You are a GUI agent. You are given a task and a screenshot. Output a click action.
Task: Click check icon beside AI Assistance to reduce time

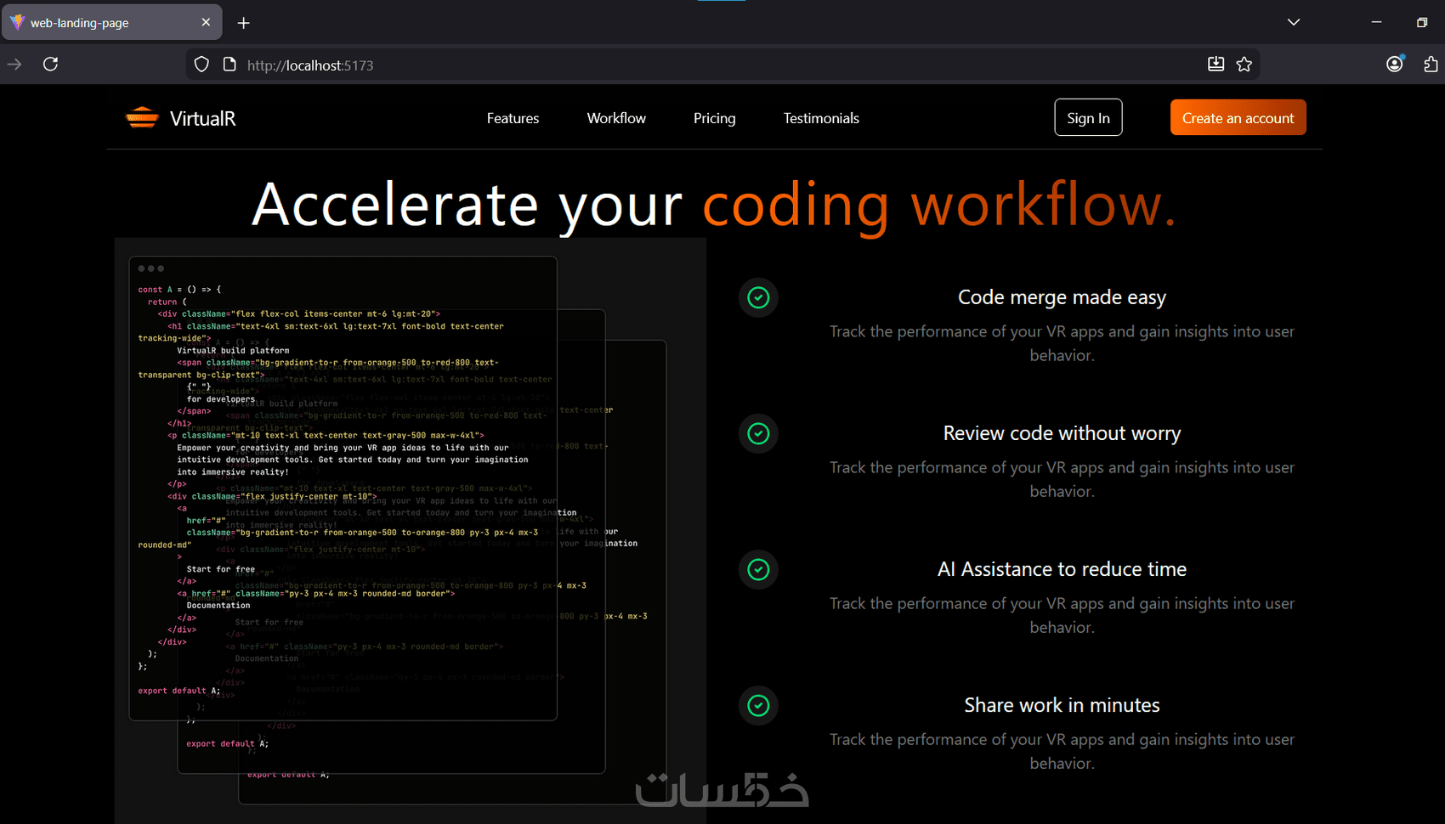tap(758, 569)
